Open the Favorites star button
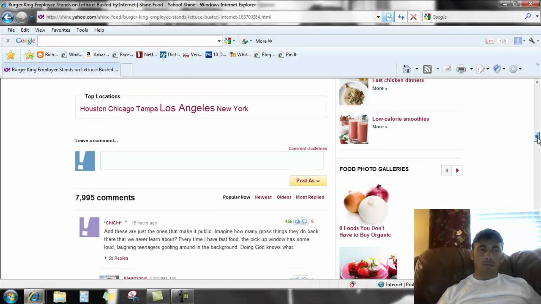Image resolution: width=541 pixels, height=304 pixels. tap(11, 55)
